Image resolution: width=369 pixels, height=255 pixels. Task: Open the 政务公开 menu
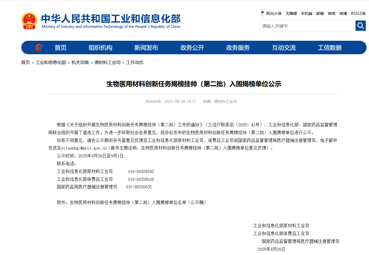click(192, 48)
